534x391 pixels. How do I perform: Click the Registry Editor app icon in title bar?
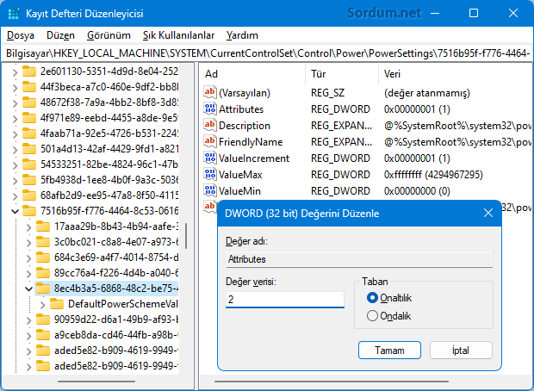[x=14, y=14]
